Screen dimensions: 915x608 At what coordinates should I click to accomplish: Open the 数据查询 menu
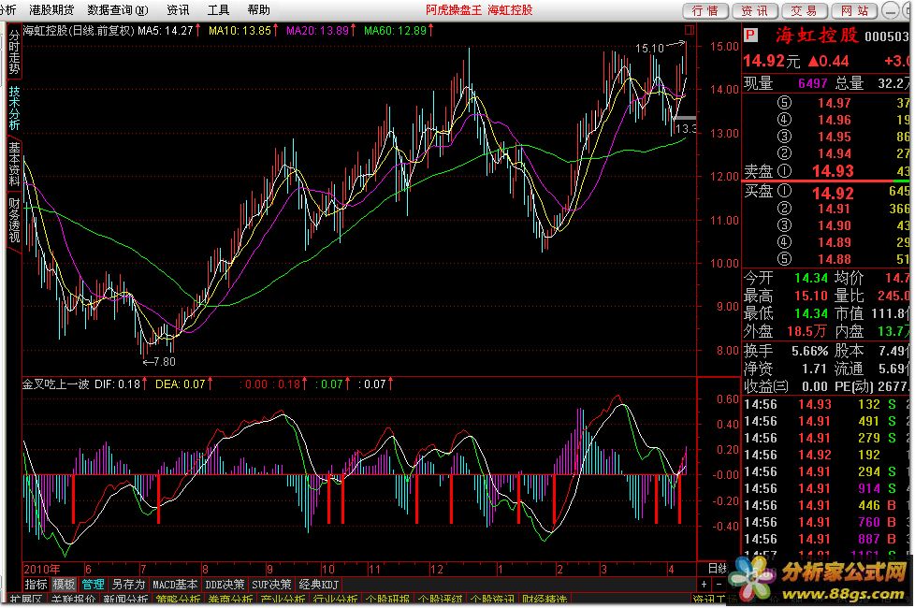(117, 10)
